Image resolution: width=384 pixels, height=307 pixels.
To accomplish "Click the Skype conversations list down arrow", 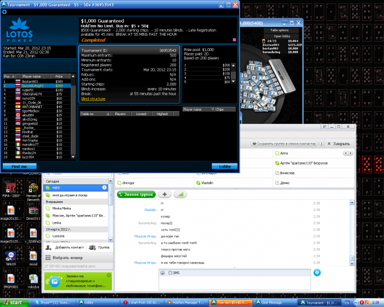I will coord(110,240).
